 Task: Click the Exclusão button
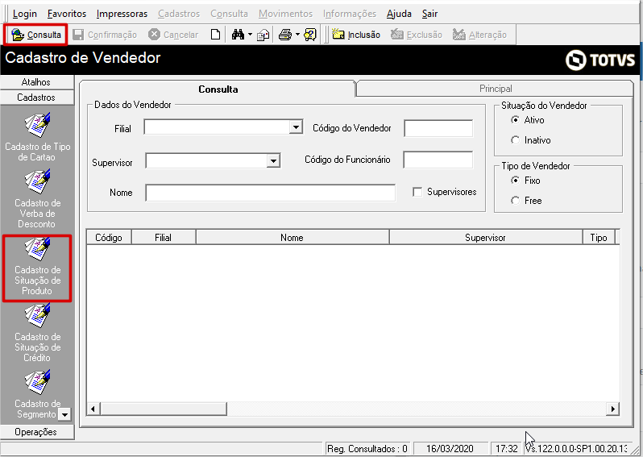point(417,35)
